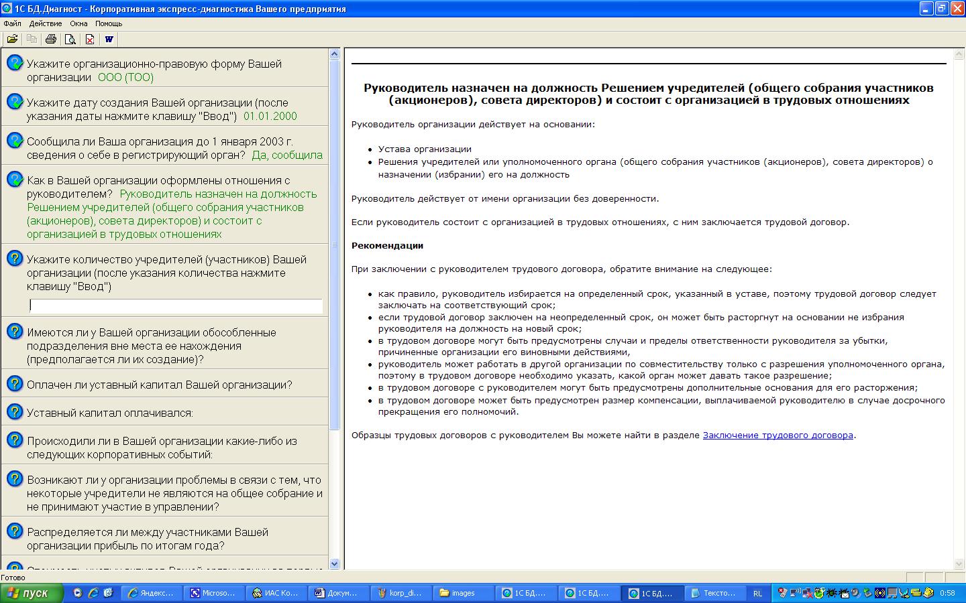This screenshot has width=966, height=603.
Task: Click the system tray clock showing 0:58
Action: pyautogui.click(x=947, y=593)
